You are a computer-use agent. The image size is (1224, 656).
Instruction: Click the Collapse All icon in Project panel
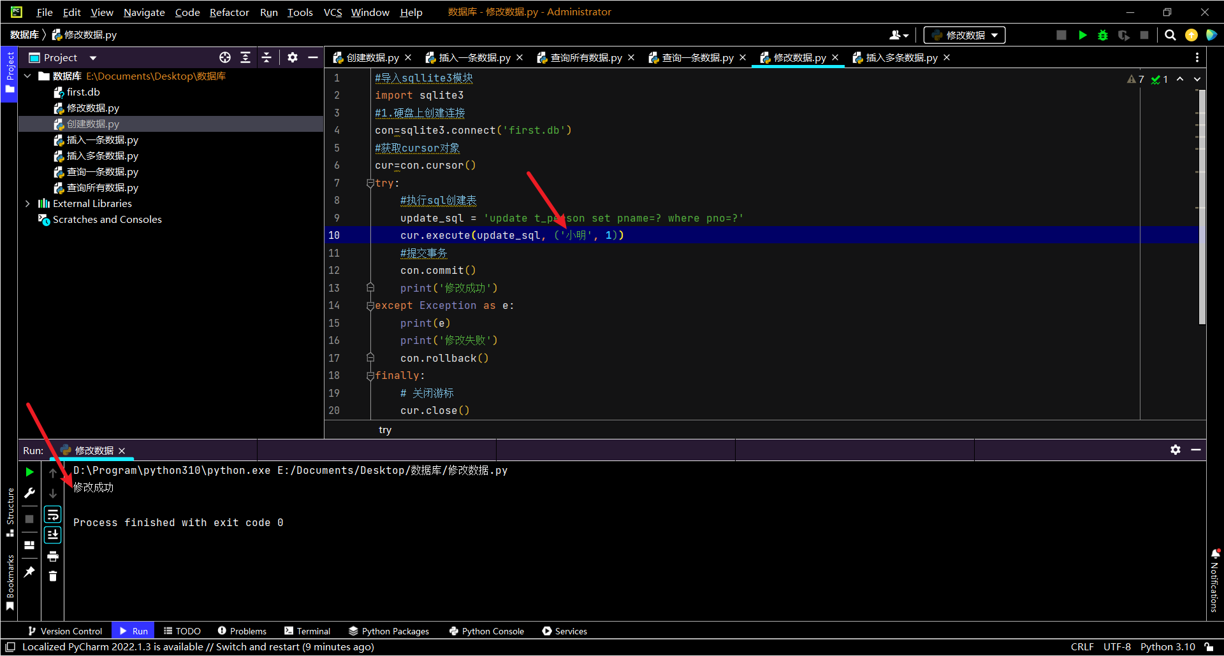[x=266, y=57]
